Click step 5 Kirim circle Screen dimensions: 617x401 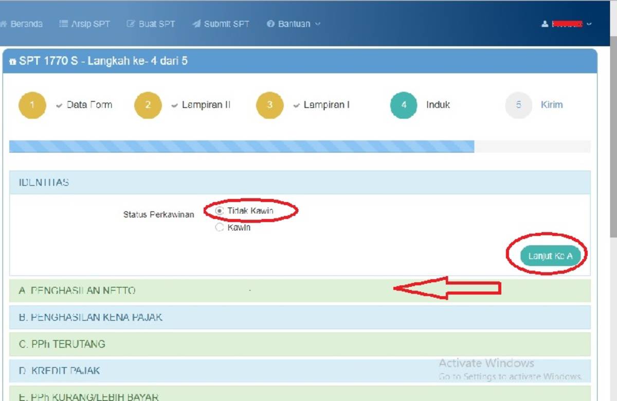(518, 105)
